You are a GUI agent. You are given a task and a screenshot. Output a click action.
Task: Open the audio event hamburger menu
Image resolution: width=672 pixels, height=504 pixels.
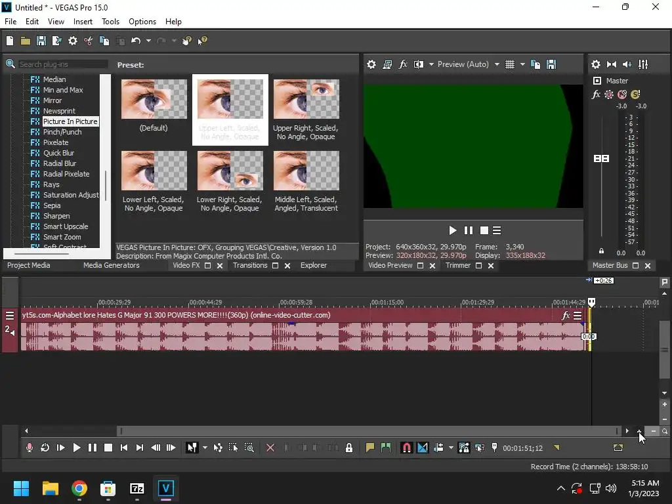pos(577,316)
